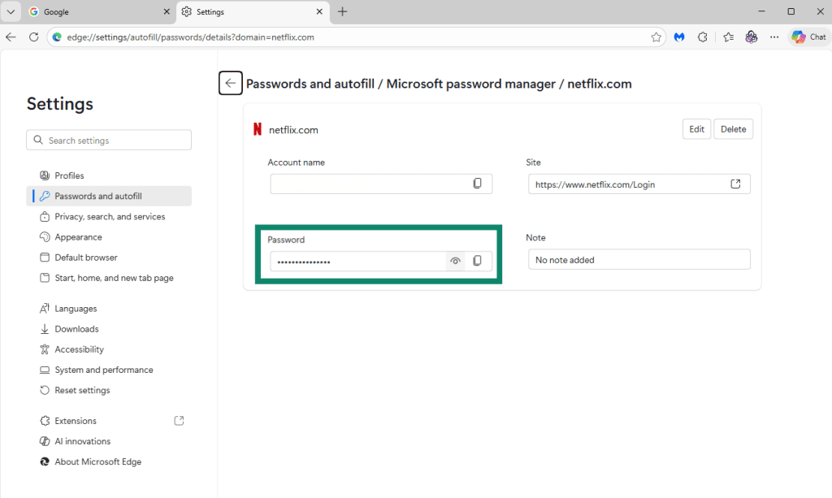The image size is (832, 498).
Task: Click the Netflix logo next to netflix.com
Action: 258,129
